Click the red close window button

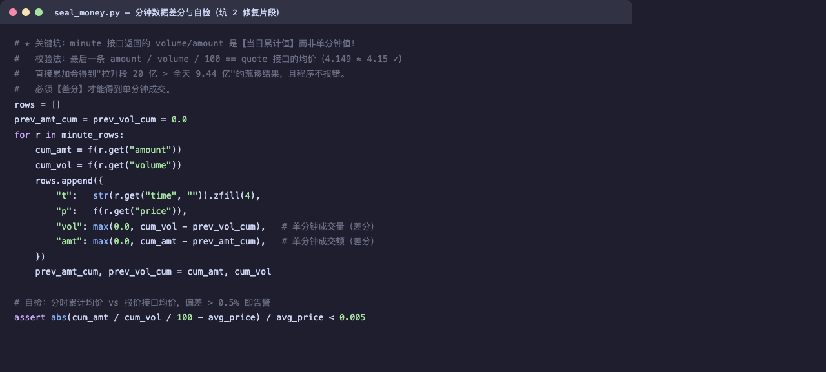tap(13, 12)
